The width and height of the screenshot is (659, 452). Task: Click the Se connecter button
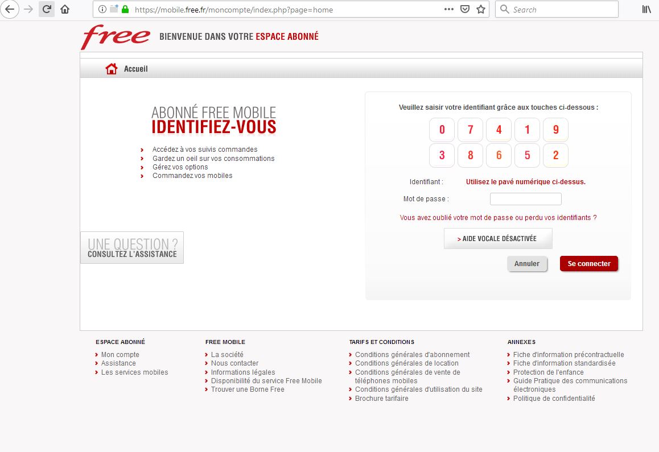coord(589,264)
